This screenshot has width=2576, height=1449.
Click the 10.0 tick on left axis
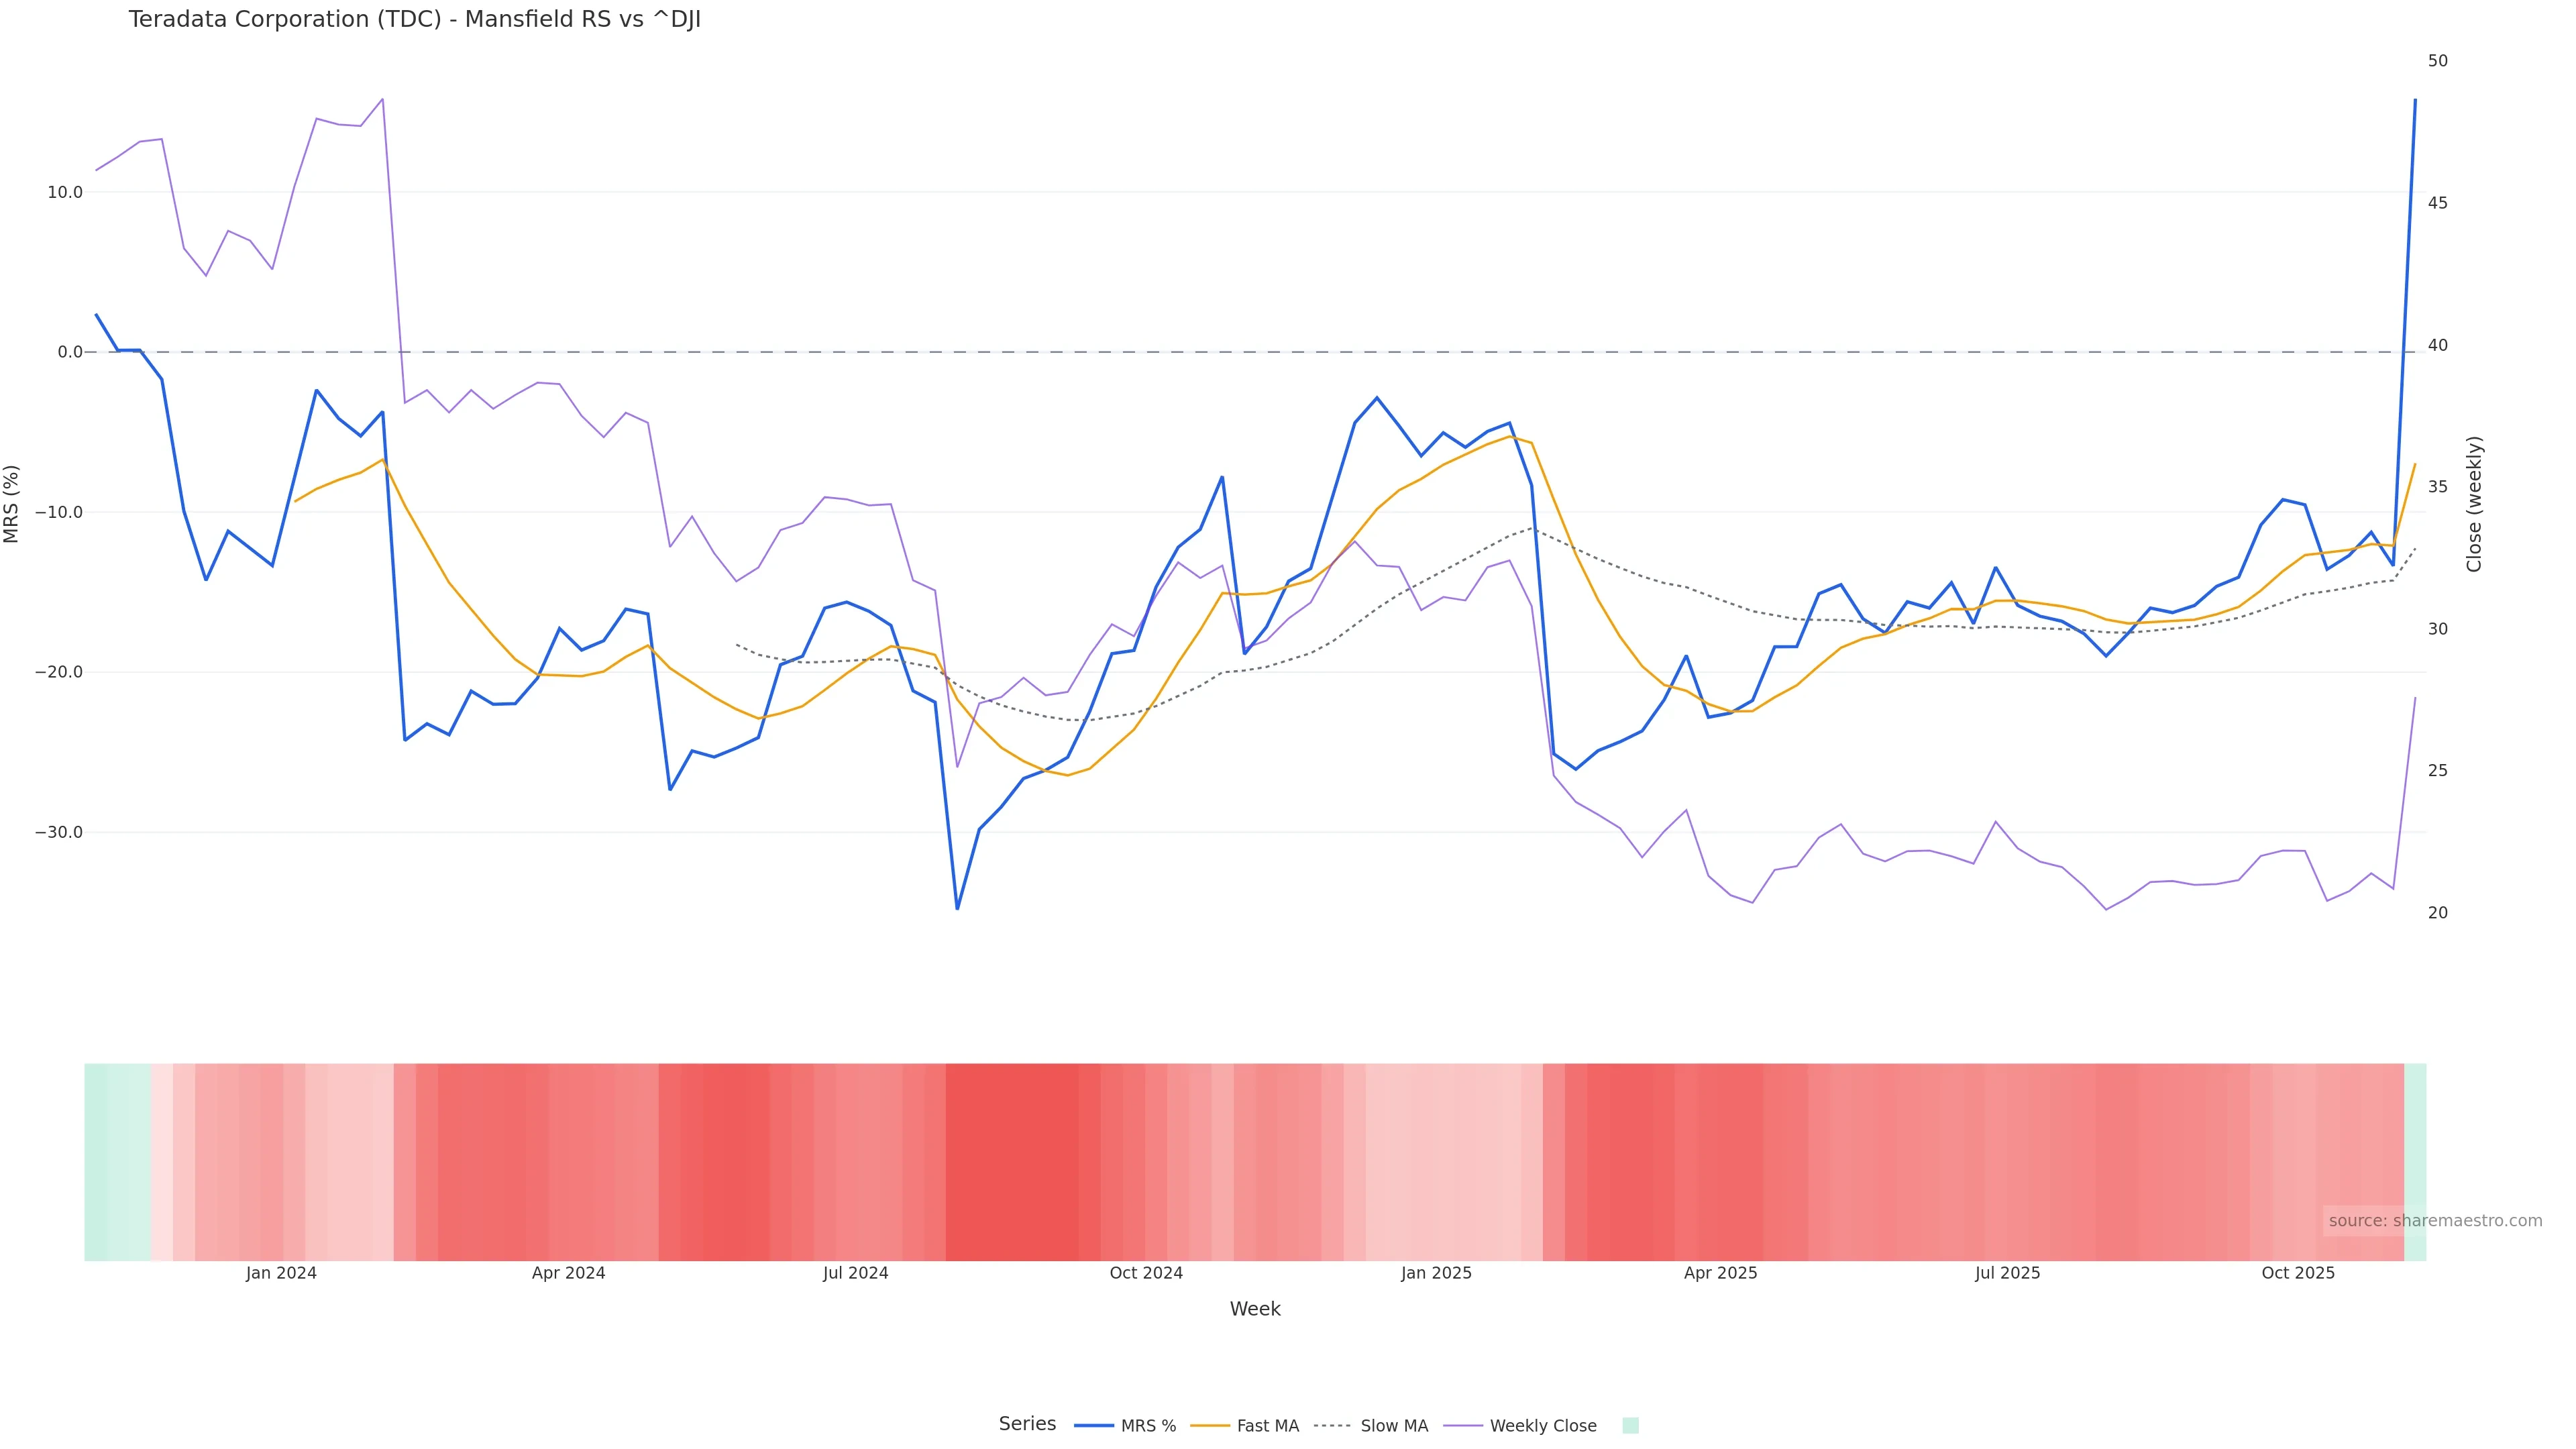point(65,192)
